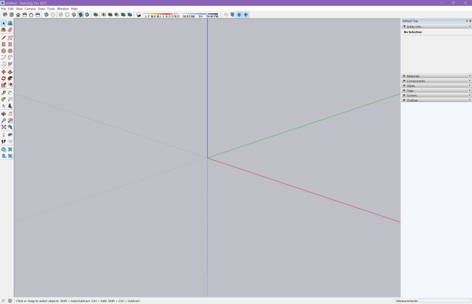The image size is (472, 304).
Task: Select the Line pencil tool
Action: click(4, 38)
